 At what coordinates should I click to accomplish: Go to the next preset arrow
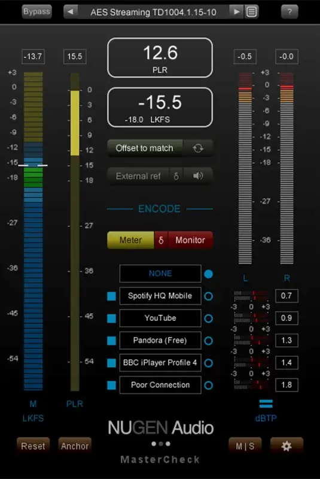236,12
